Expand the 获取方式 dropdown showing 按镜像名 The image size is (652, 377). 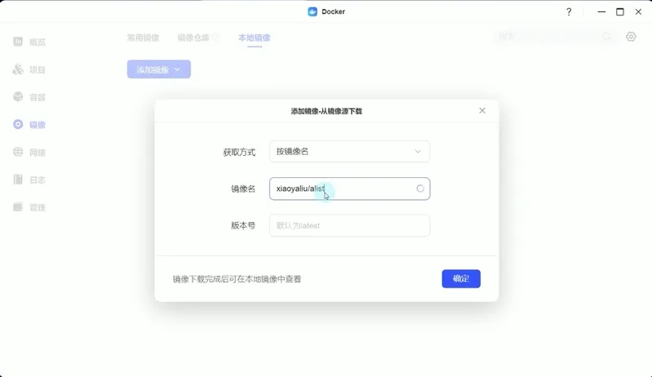point(349,152)
